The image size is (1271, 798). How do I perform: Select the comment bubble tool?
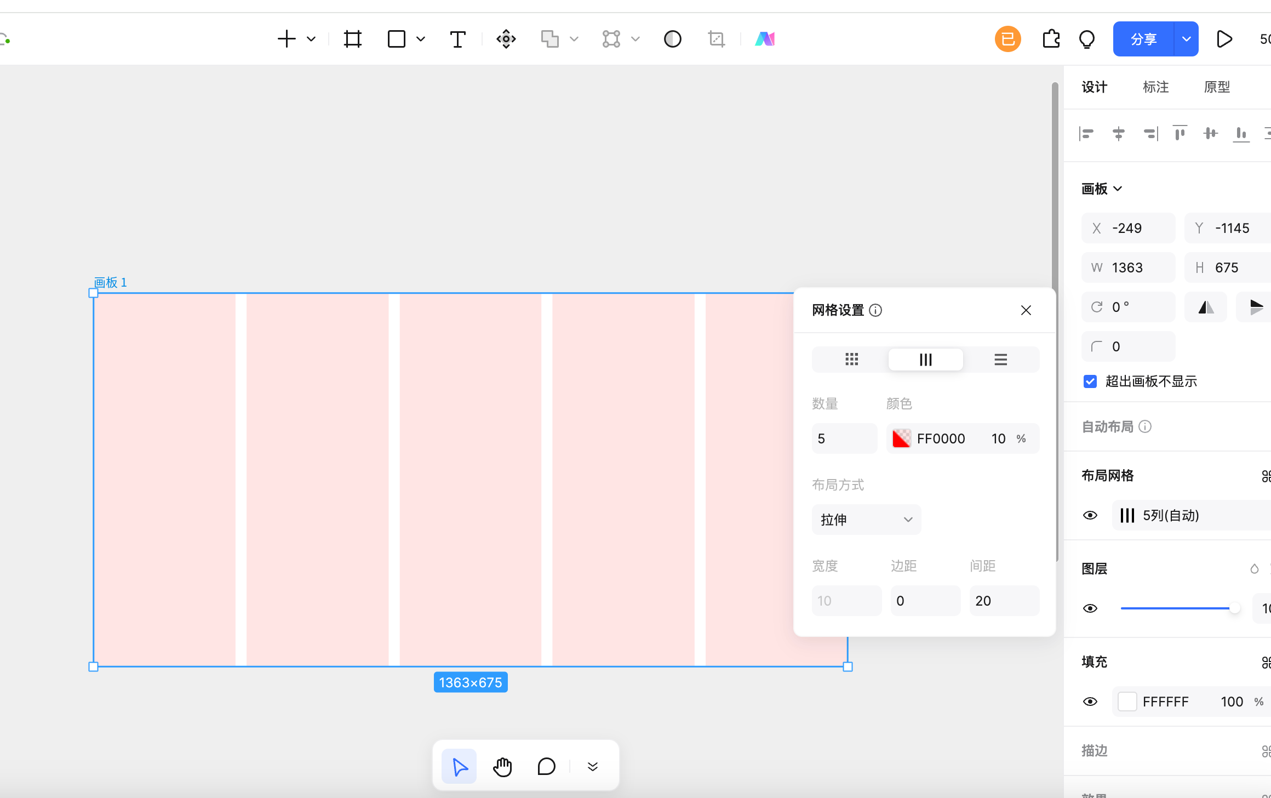pos(546,766)
